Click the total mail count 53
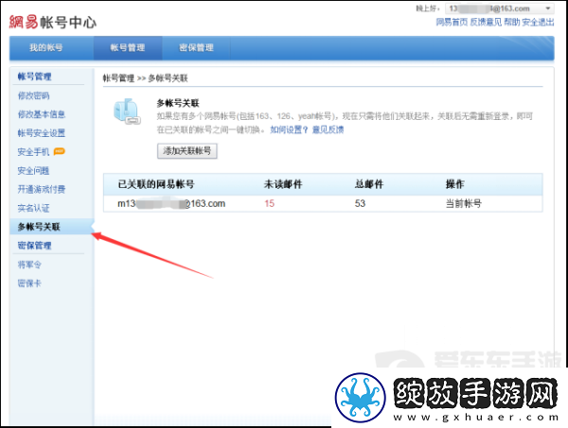The height and width of the screenshot is (428, 568). click(360, 203)
